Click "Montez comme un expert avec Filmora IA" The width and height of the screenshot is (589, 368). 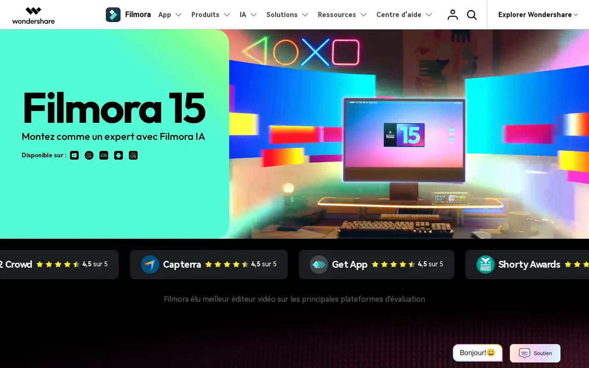point(113,137)
